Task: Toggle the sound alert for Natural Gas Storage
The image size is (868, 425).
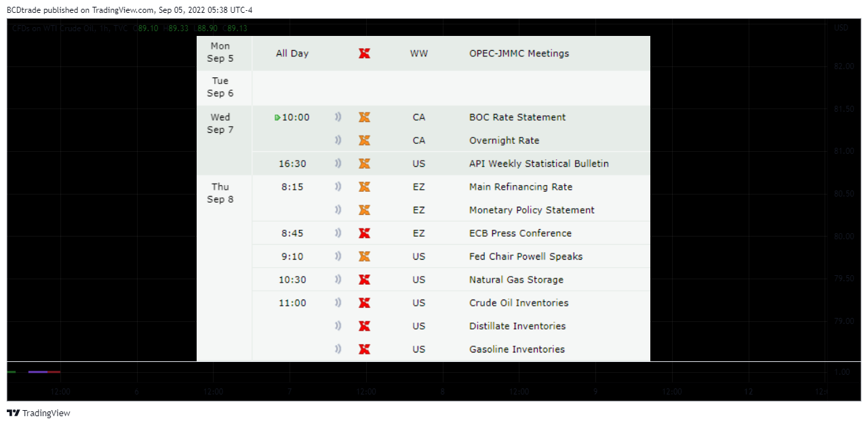Action: (x=338, y=279)
